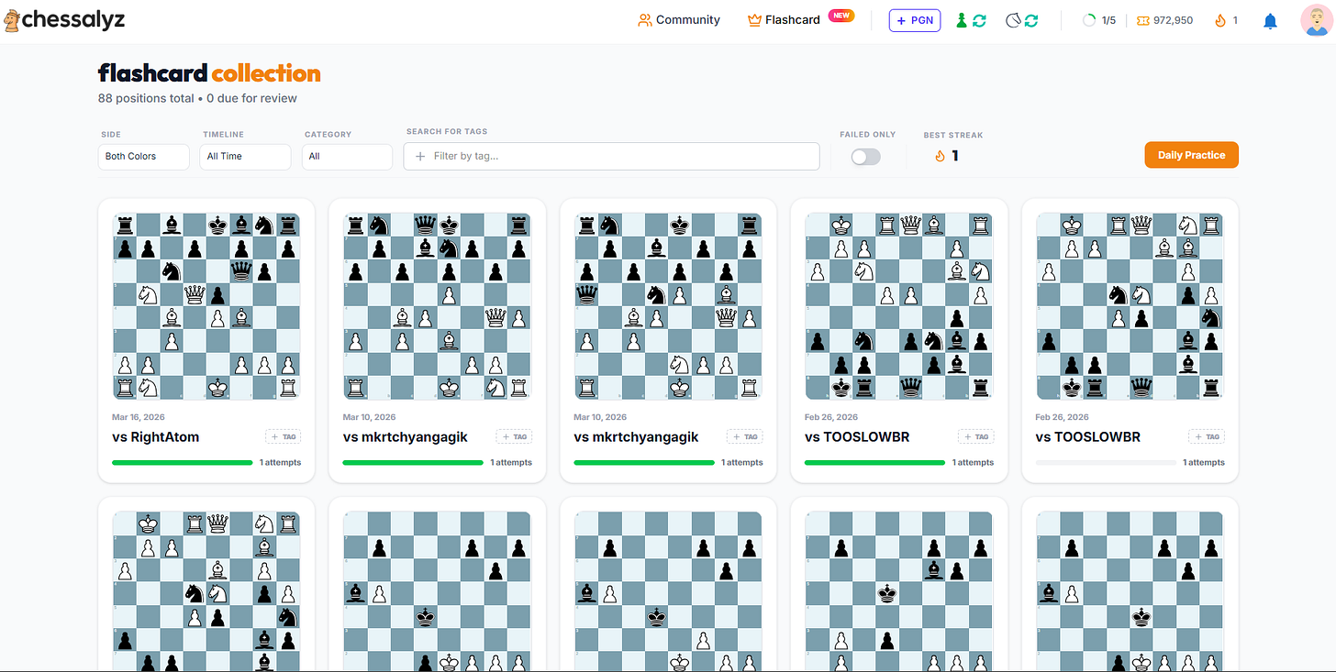The image size is (1336, 672).
Task: Open the user avatar menu
Action: (x=1317, y=21)
